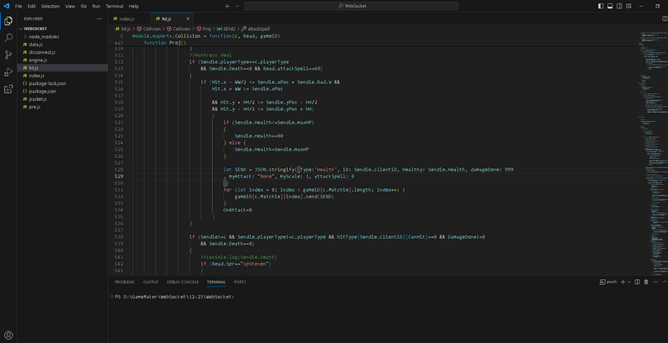Switch to the PROBLEMS panel tab

[125, 282]
